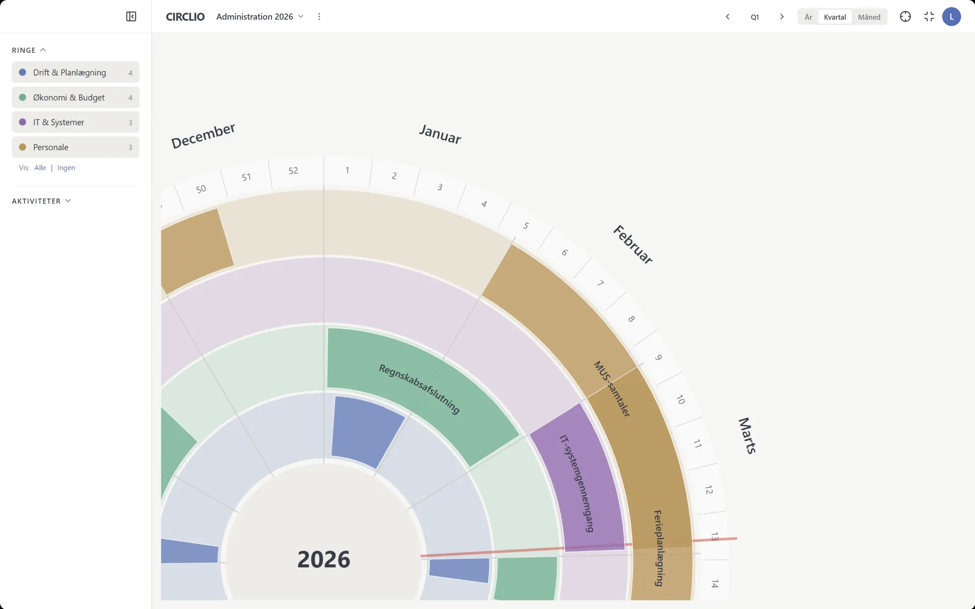This screenshot has height=609, width=975.
Task: Collapse the sidebar panel icon
Action: [131, 17]
